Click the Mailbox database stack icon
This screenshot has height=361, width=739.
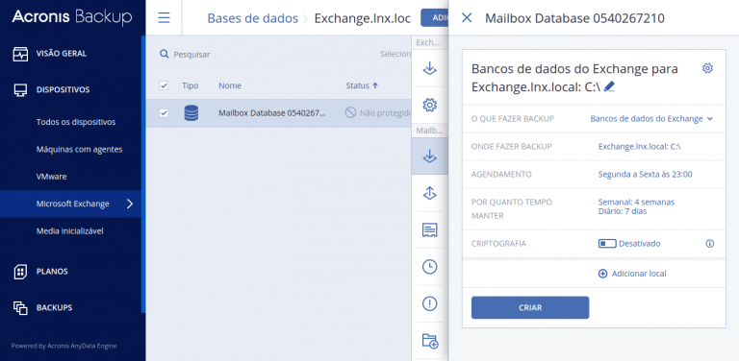click(x=191, y=113)
